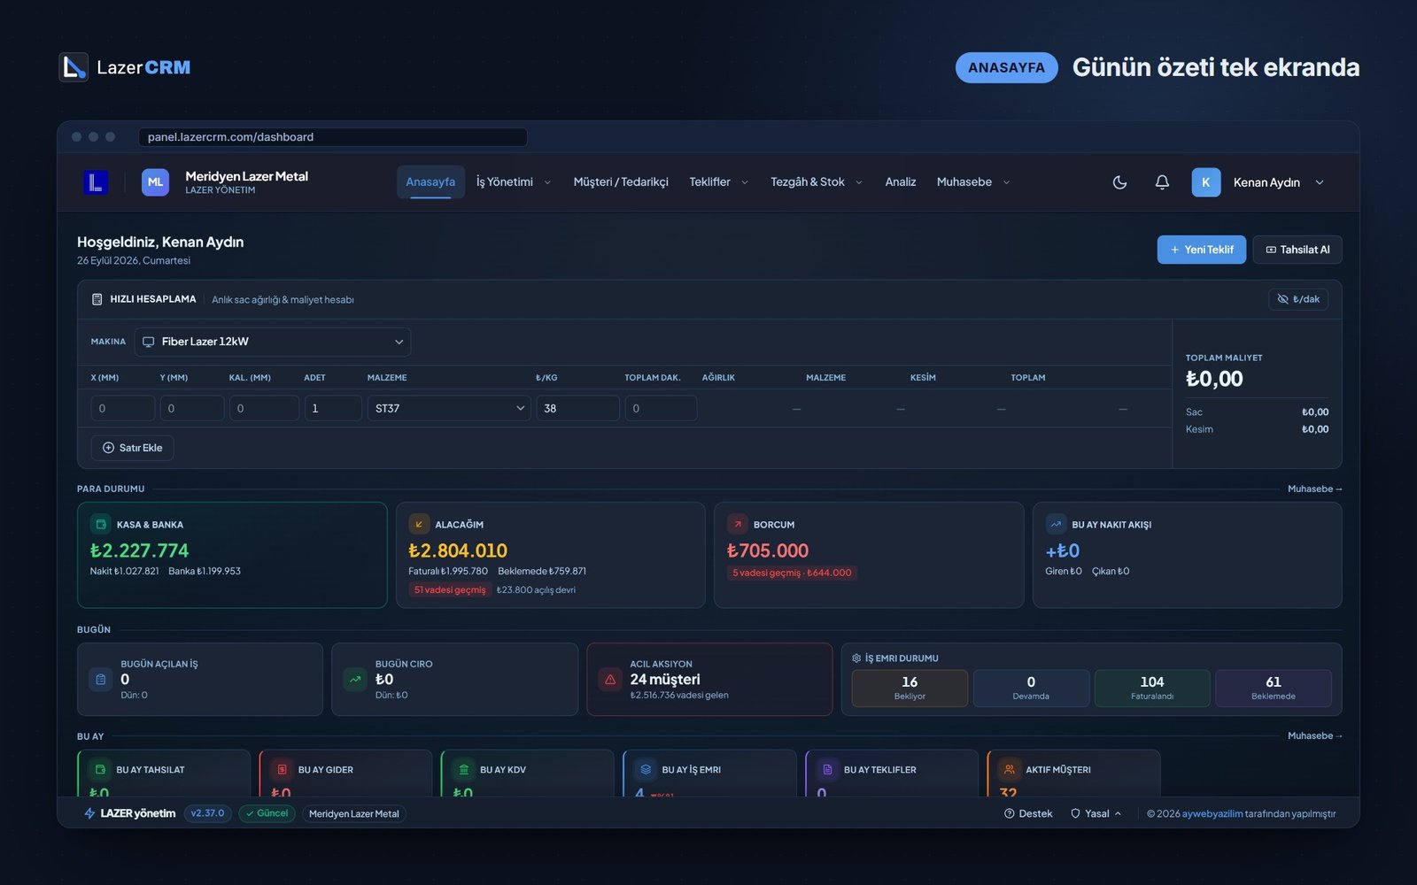Click the İş Emri Durumu gear icon
The image size is (1417, 885).
click(856, 658)
